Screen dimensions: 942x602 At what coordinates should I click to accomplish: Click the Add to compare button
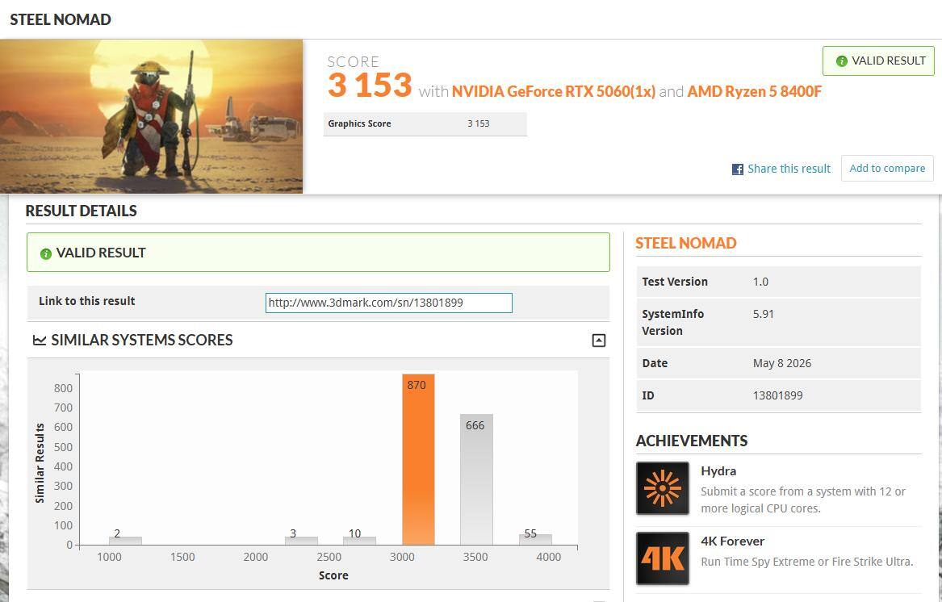coord(887,168)
